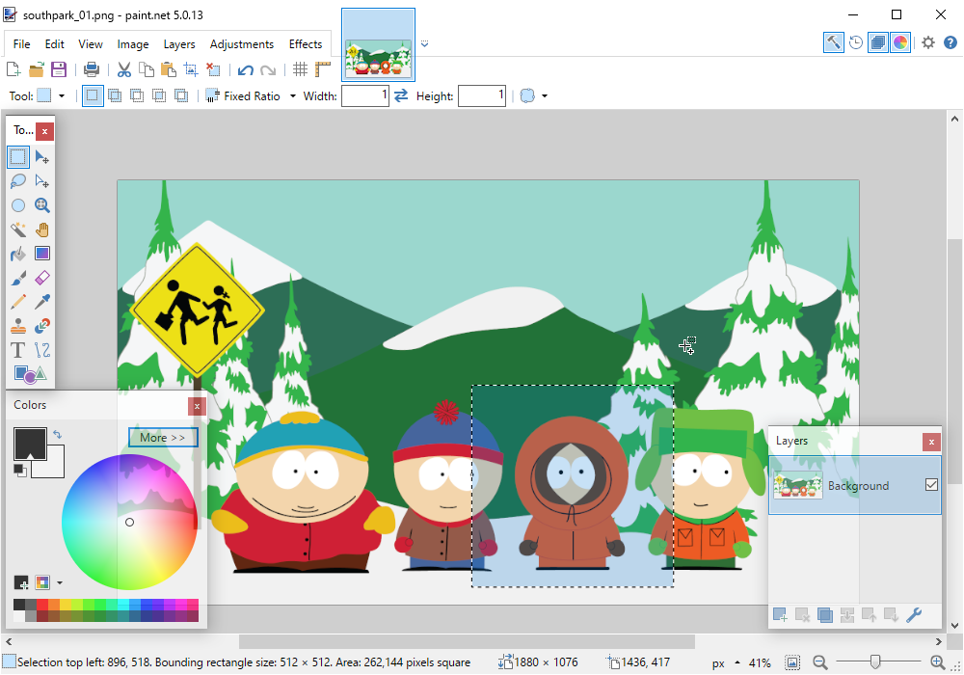
Task: Select the Clone Stamp tool
Action: (x=17, y=326)
